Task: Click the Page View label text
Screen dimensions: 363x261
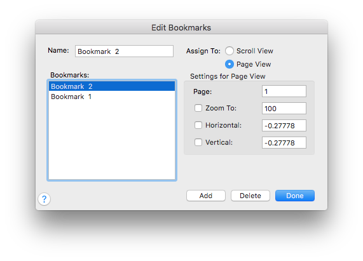Action: click(x=254, y=64)
